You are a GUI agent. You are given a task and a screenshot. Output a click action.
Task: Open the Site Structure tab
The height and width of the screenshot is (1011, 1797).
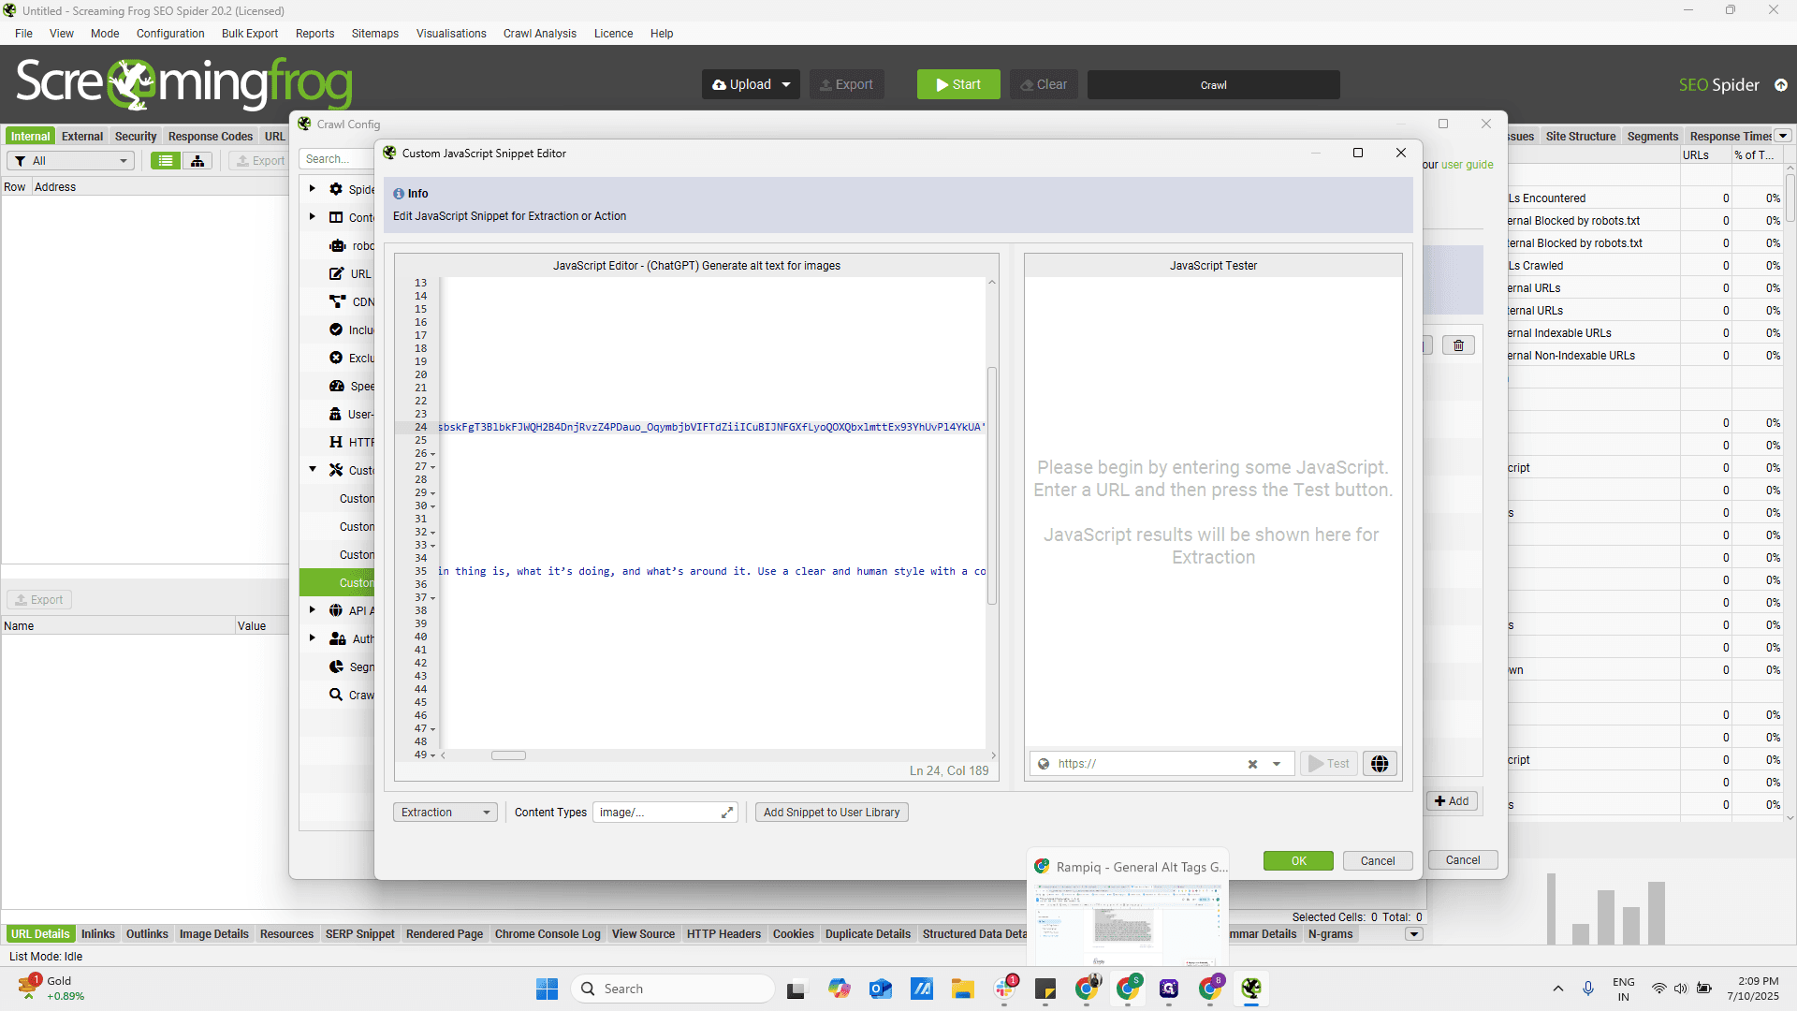pos(1581,137)
